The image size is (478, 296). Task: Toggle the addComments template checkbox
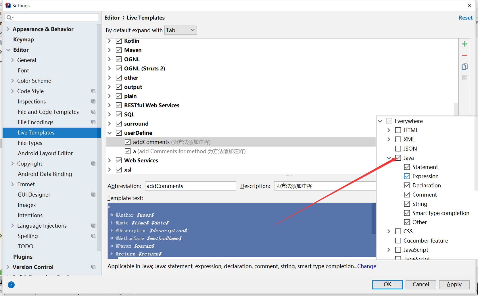[128, 142]
